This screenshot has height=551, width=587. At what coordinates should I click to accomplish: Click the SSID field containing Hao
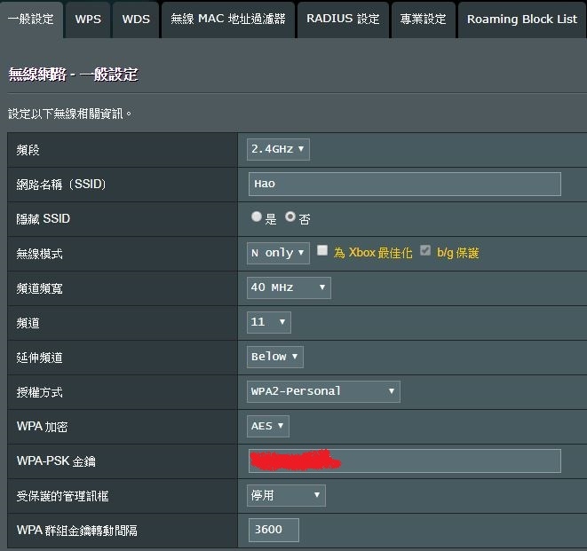405,184
